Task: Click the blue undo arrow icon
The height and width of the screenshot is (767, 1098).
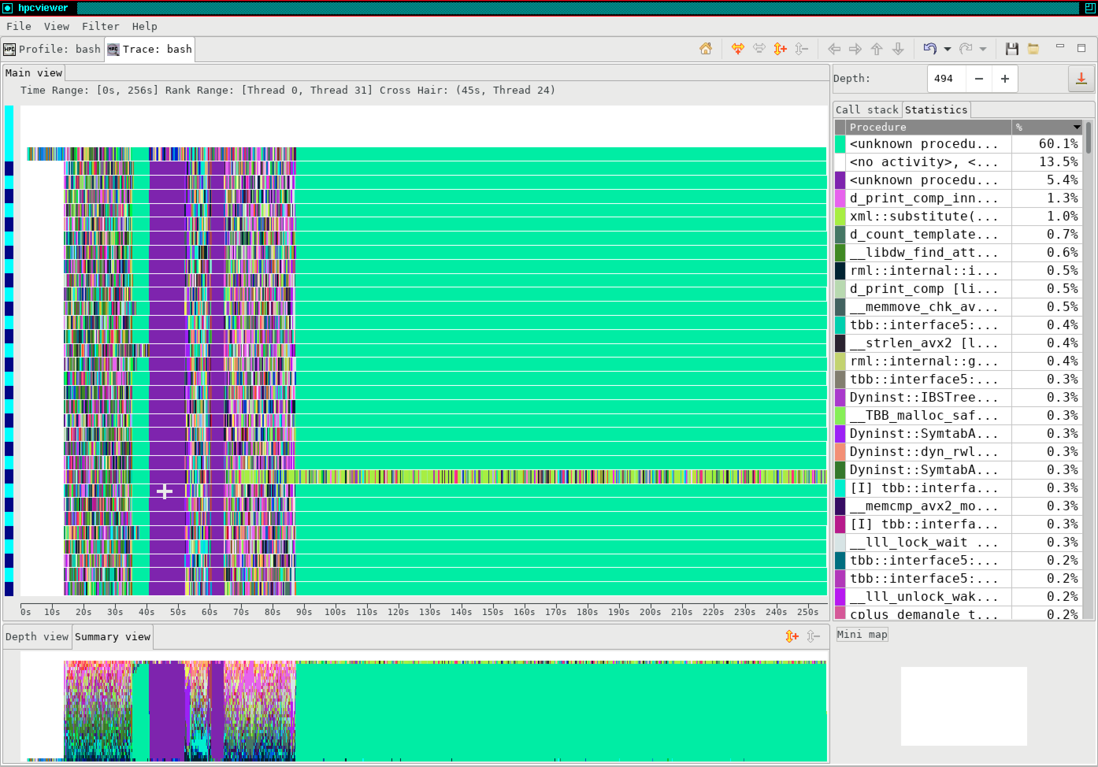Action: (930, 49)
